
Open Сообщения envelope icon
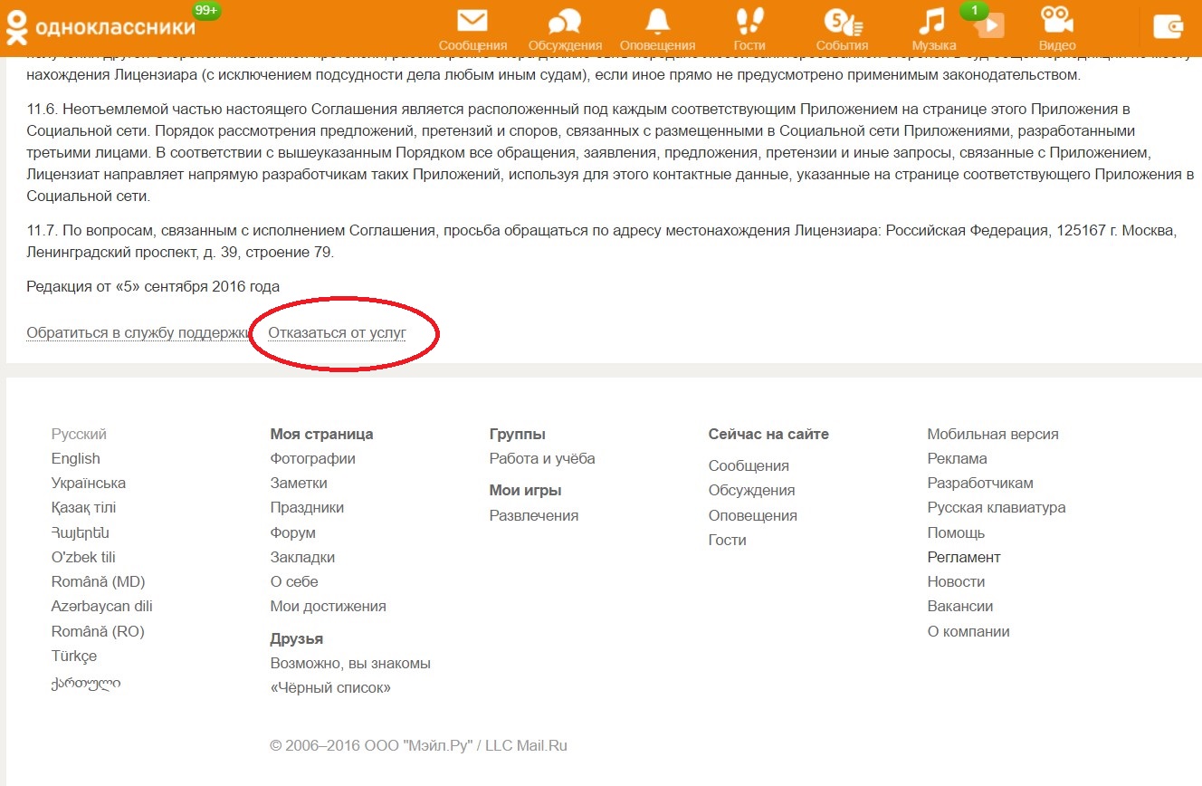click(472, 21)
